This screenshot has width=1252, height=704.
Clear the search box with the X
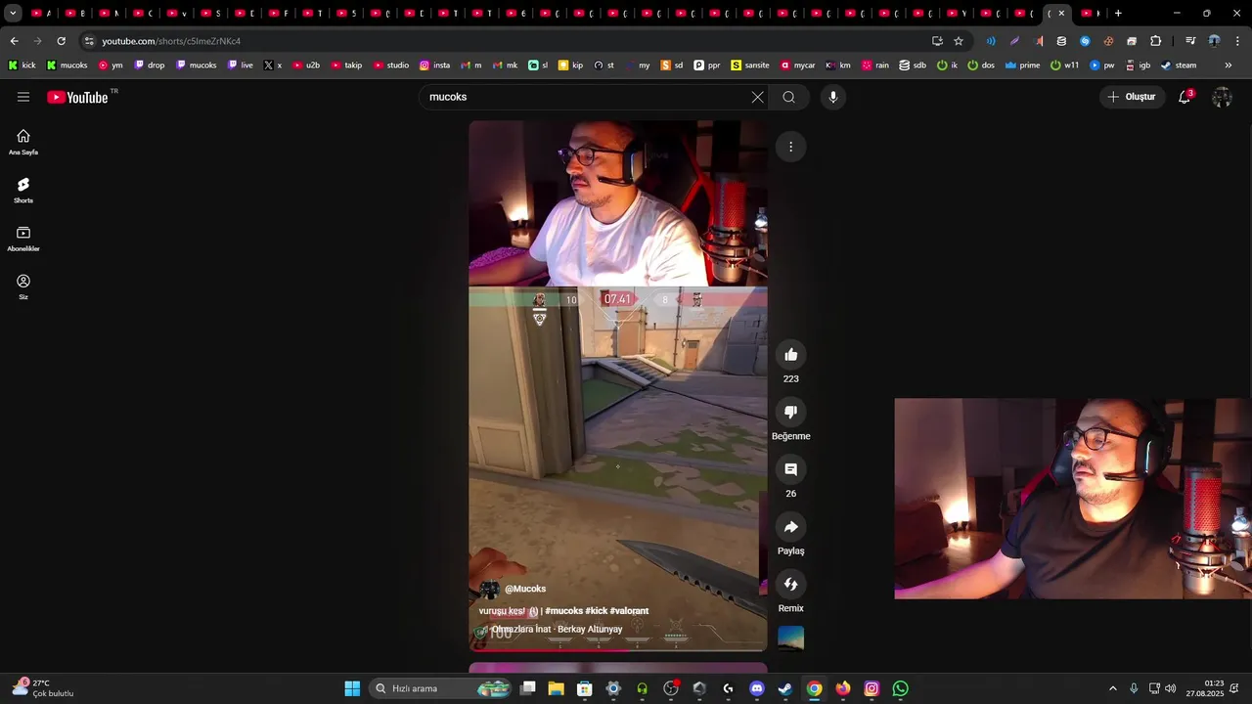(757, 97)
